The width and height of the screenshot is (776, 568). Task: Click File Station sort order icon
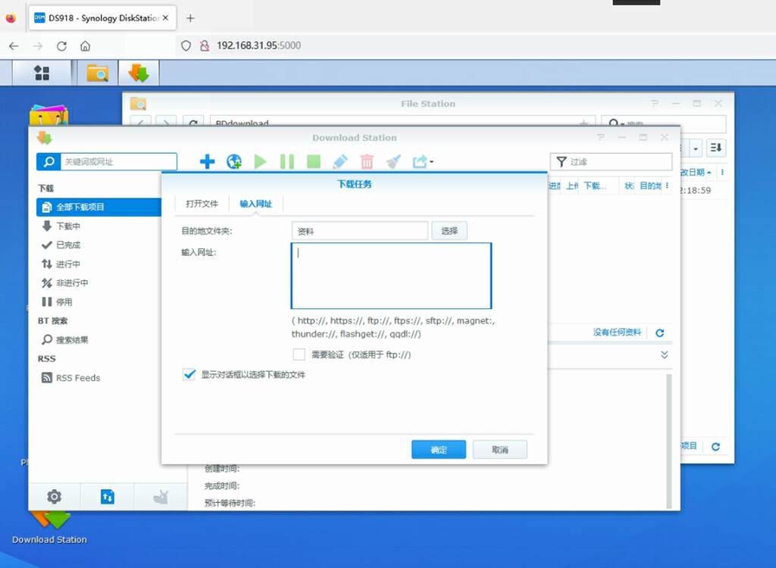pos(715,148)
